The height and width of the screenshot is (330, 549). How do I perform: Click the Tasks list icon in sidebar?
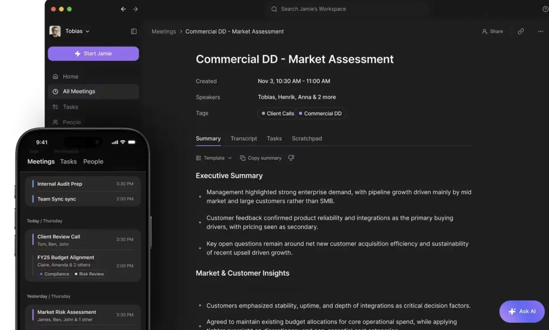[55, 107]
